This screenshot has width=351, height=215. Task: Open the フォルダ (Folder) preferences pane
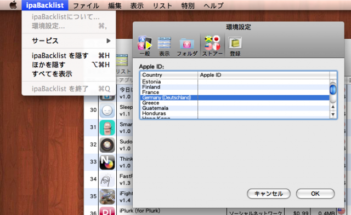(x=187, y=47)
